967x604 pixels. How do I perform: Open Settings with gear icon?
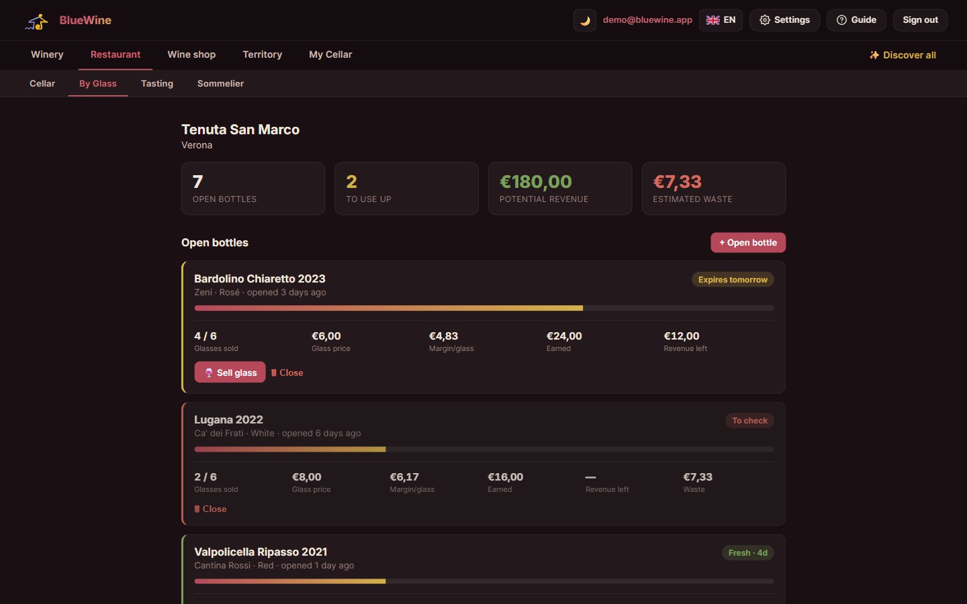pos(784,20)
